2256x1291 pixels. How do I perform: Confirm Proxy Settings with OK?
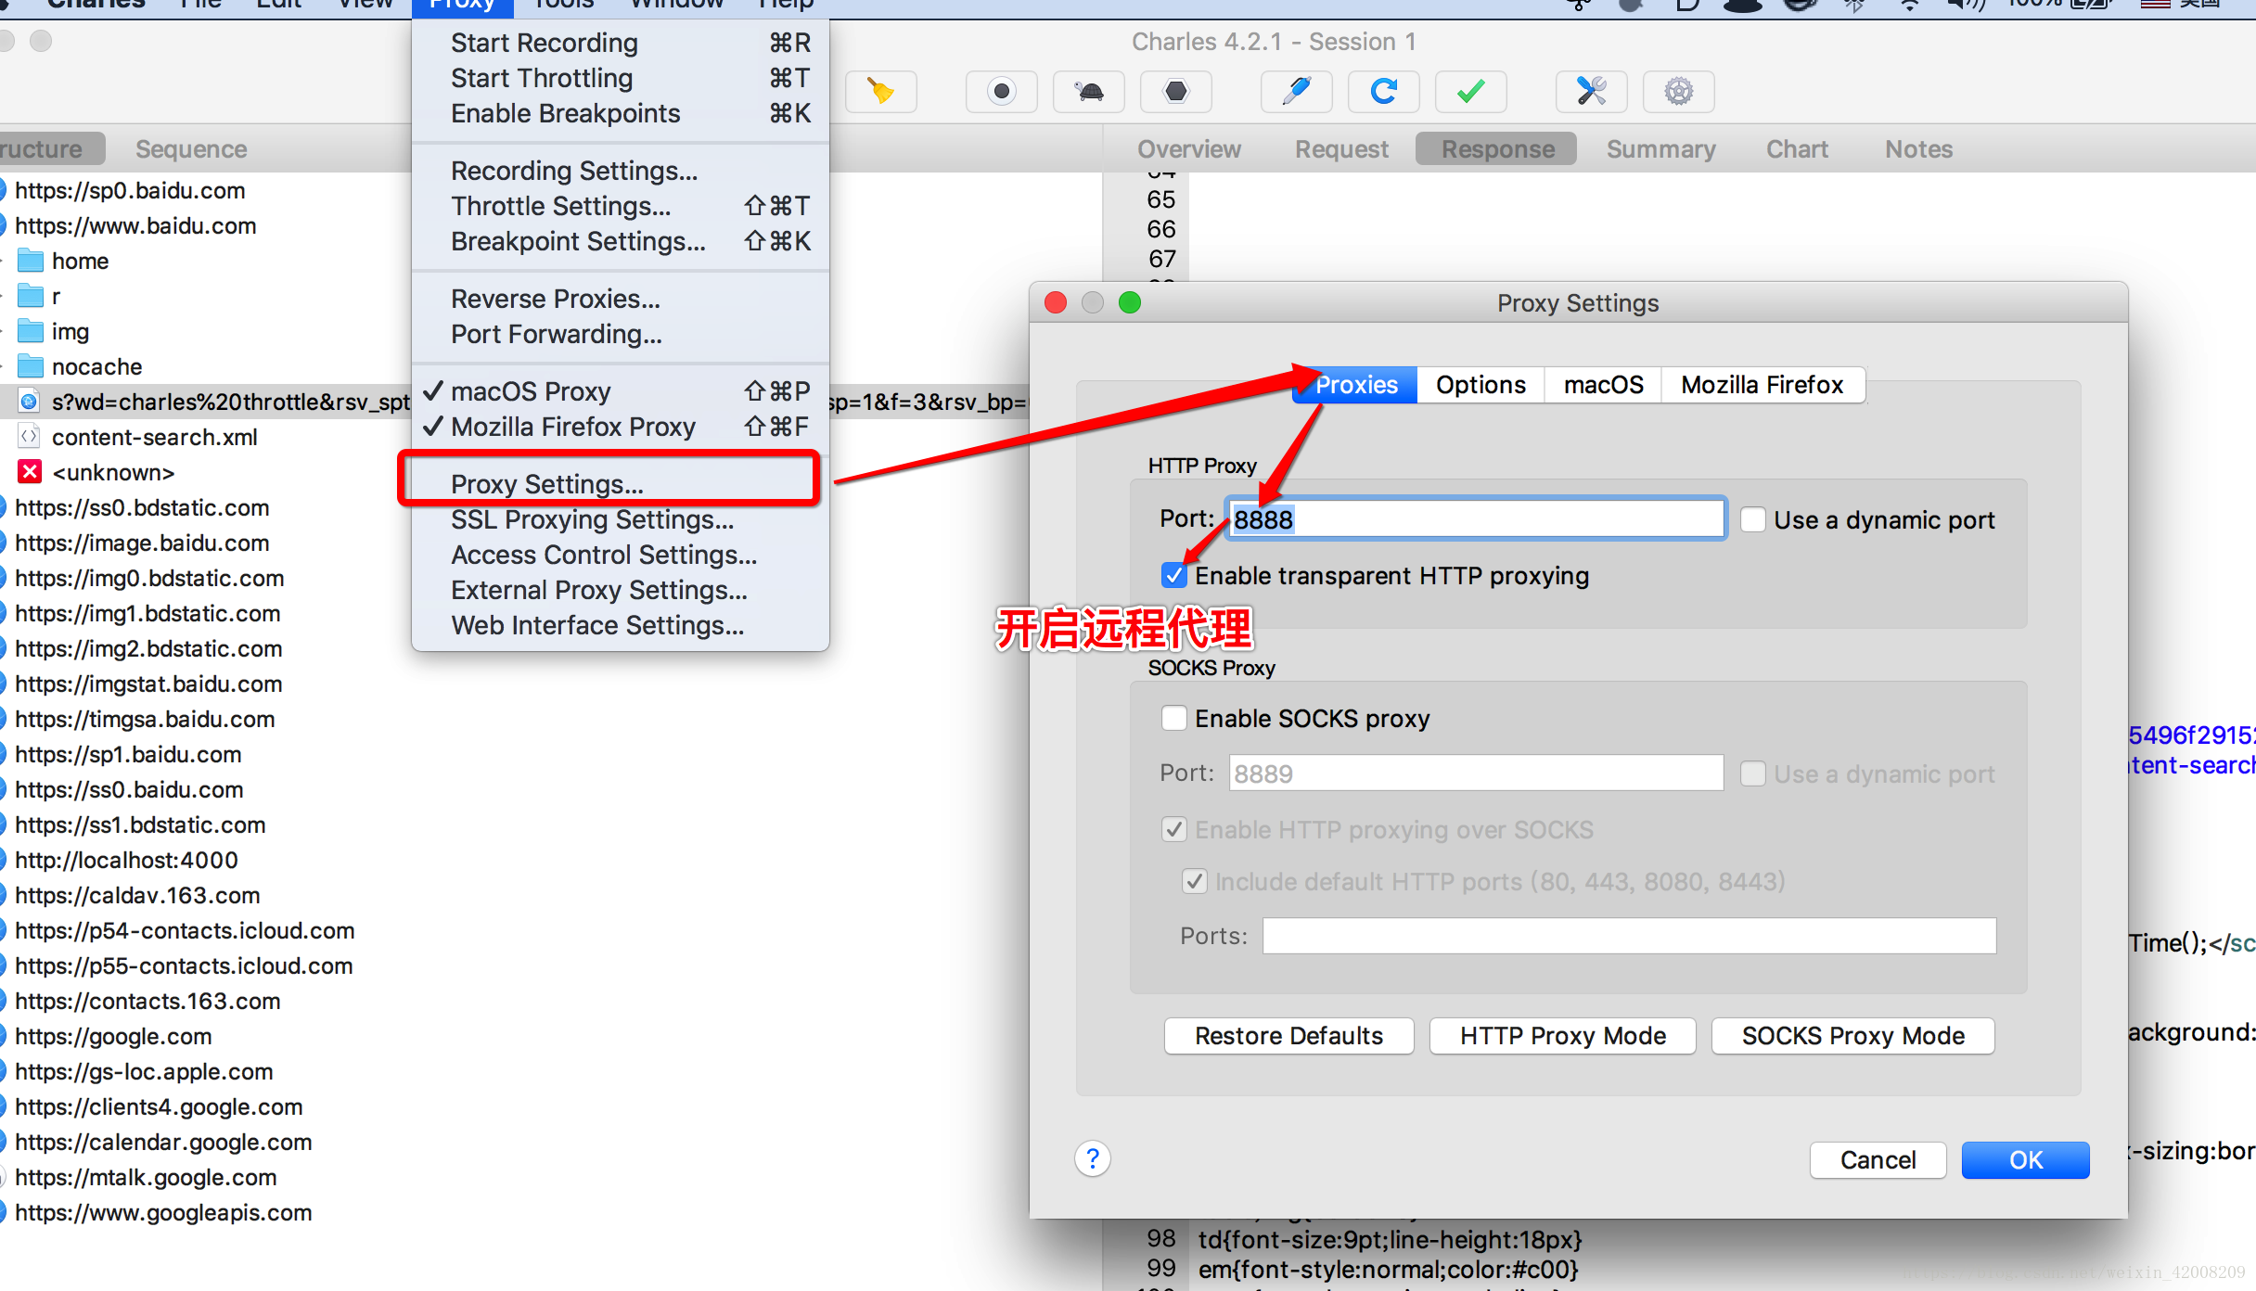2025,1160
